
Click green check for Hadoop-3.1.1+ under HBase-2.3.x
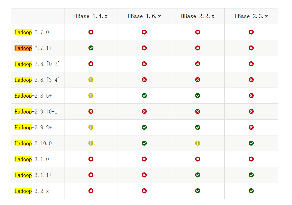pos(251,175)
